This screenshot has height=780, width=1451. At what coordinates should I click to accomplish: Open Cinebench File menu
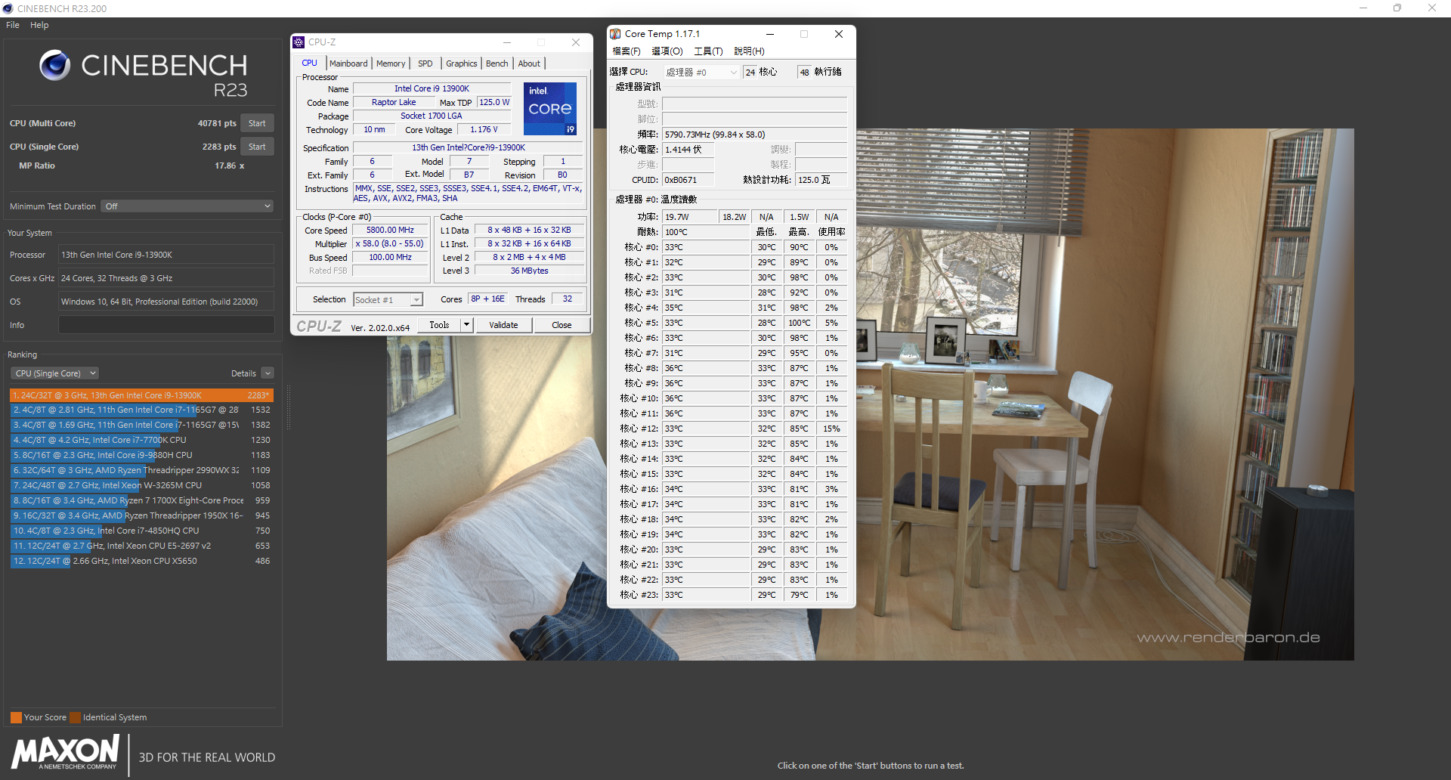pos(13,25)
